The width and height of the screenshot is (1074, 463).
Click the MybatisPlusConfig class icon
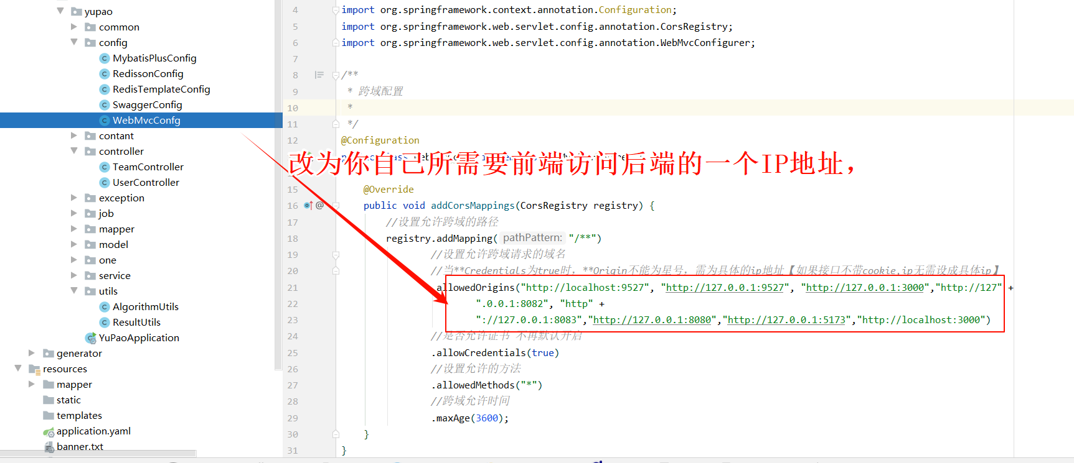point(105,58)
